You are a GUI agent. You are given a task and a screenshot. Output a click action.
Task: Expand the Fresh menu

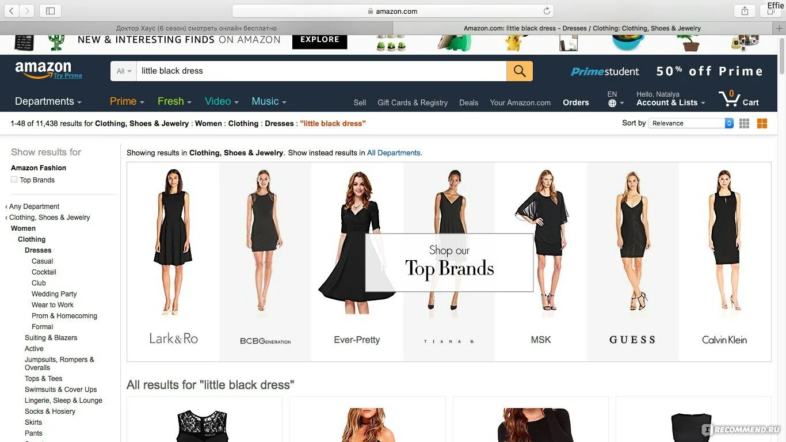[174, 101]
